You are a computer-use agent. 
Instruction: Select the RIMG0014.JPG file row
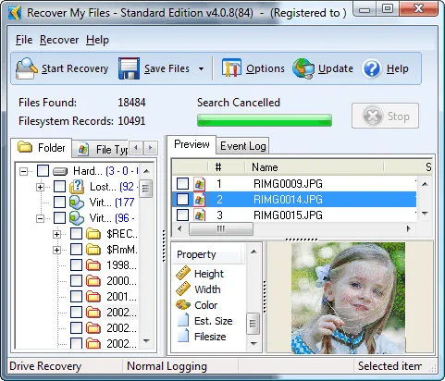click(294, 199)
